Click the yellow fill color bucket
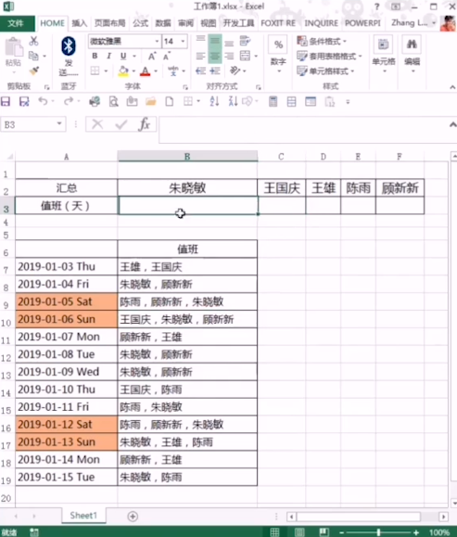Image resolution: width=457 pixels, height=537 pixels. (x=123, y=70)
